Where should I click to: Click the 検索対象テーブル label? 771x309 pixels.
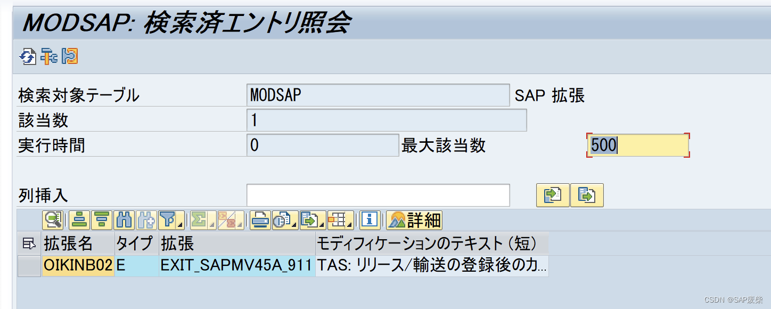(x=79, y=96)
